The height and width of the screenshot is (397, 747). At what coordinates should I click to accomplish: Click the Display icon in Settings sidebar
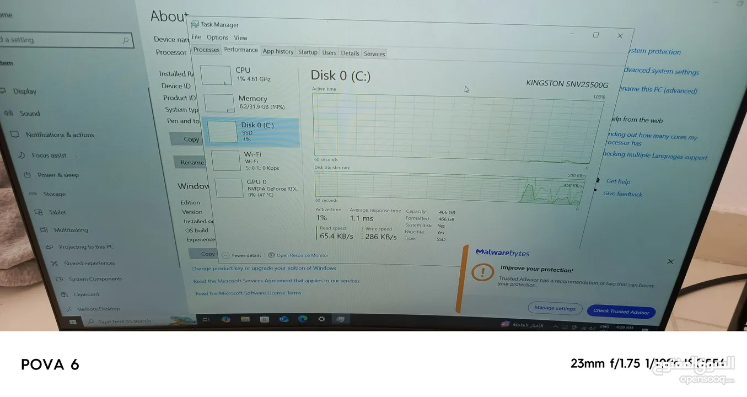pyautogui.click(x=3, y=91)
